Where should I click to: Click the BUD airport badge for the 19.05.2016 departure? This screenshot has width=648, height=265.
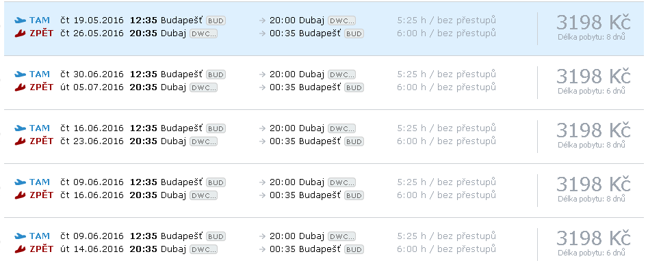tap(216, 20)
